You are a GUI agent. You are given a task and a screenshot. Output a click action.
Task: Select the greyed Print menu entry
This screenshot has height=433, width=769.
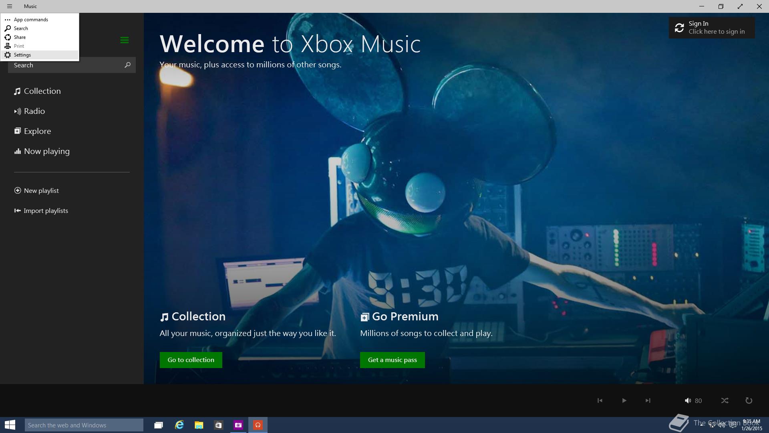(39, 46)
